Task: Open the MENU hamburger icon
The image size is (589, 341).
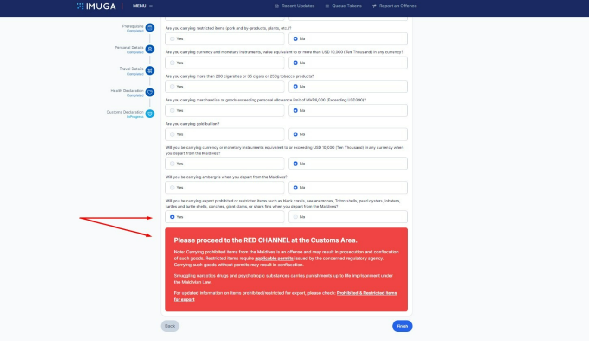Action: click(151, 6)
